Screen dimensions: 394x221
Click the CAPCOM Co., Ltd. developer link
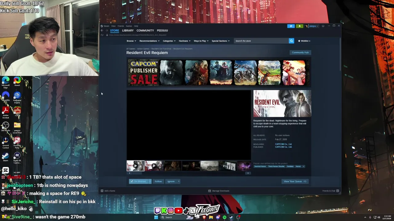click(x=283, y=144)
